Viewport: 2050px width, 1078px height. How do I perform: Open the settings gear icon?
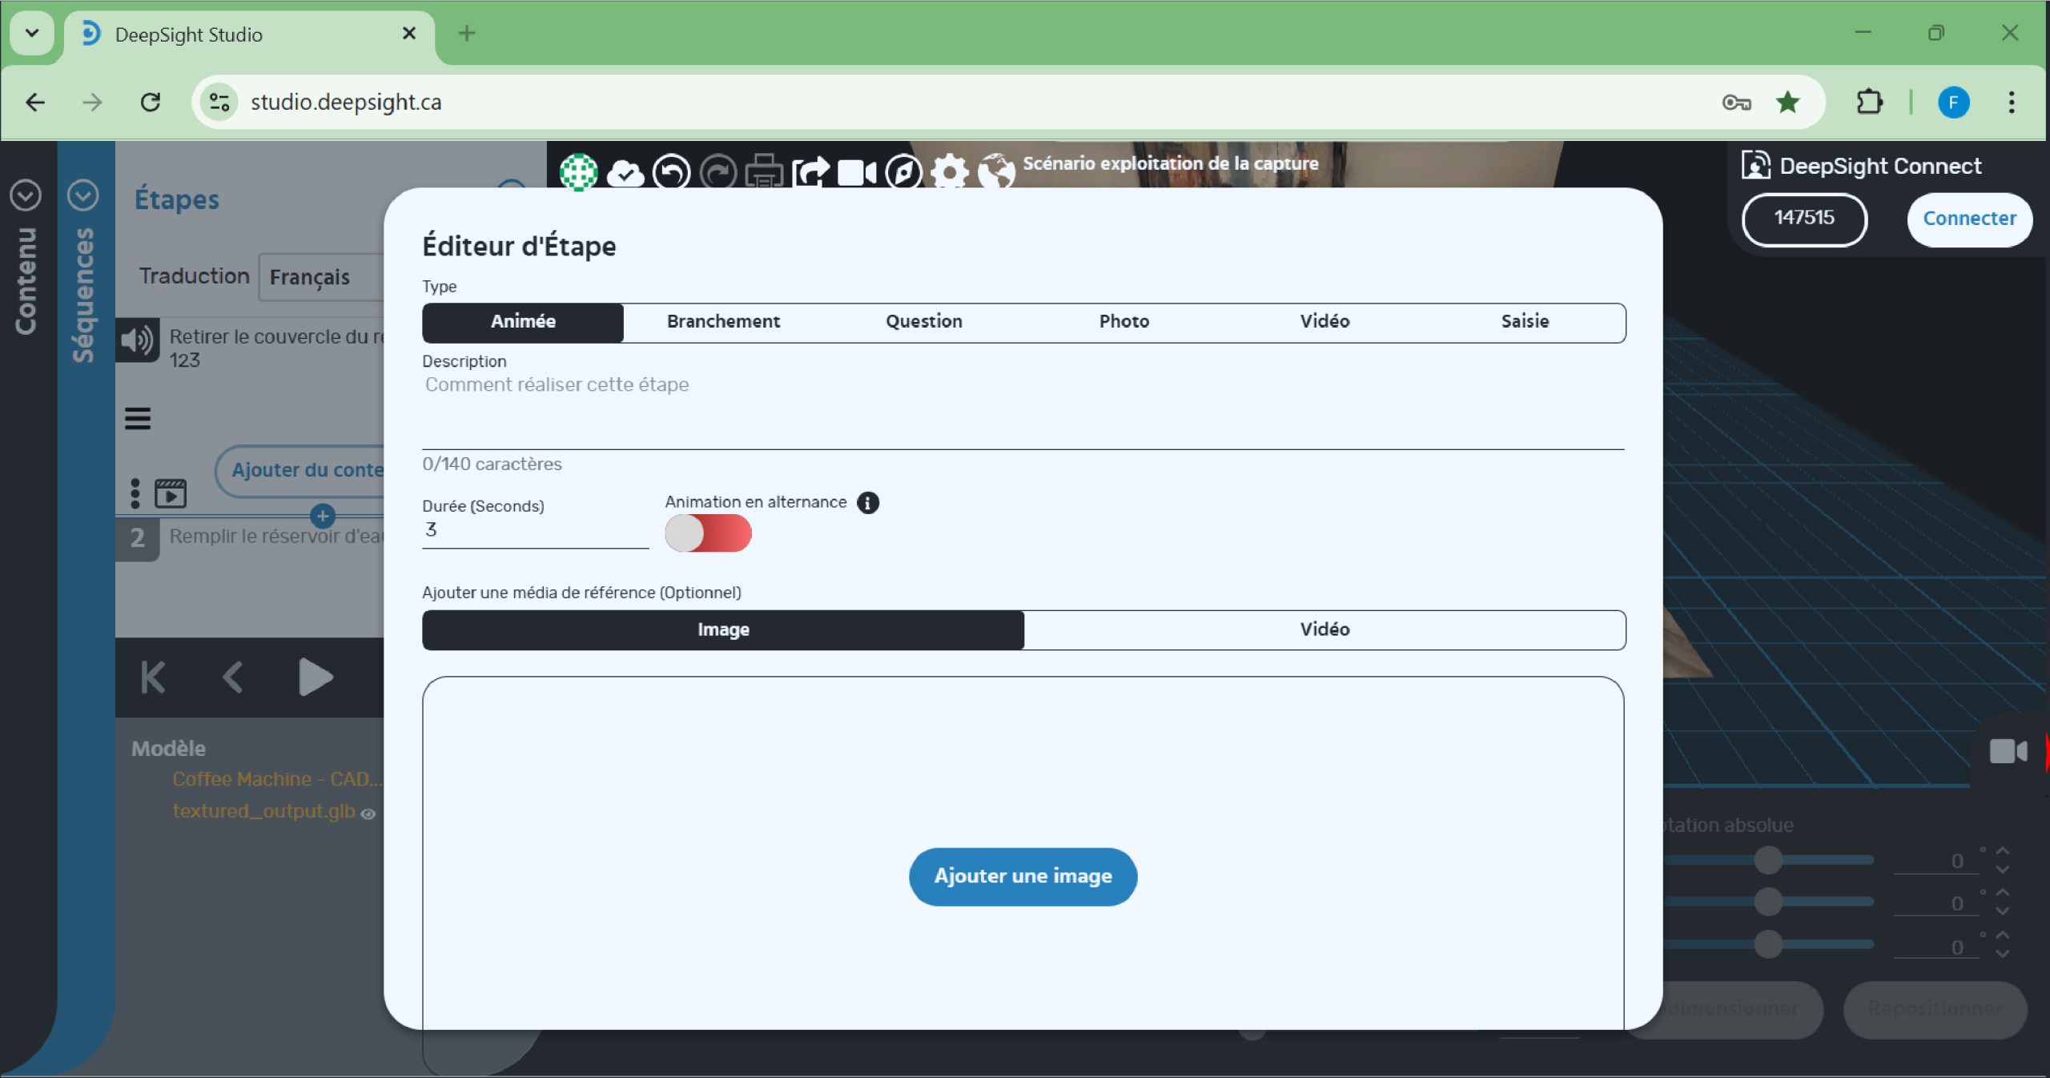click(x=950, y=172)
